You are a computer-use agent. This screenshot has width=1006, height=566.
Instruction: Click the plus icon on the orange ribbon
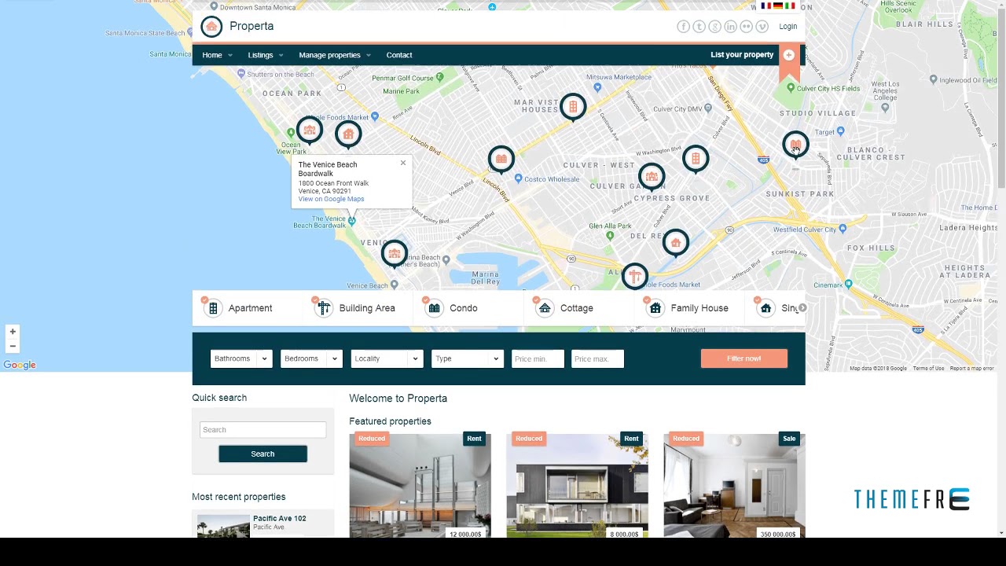[789, 55]
